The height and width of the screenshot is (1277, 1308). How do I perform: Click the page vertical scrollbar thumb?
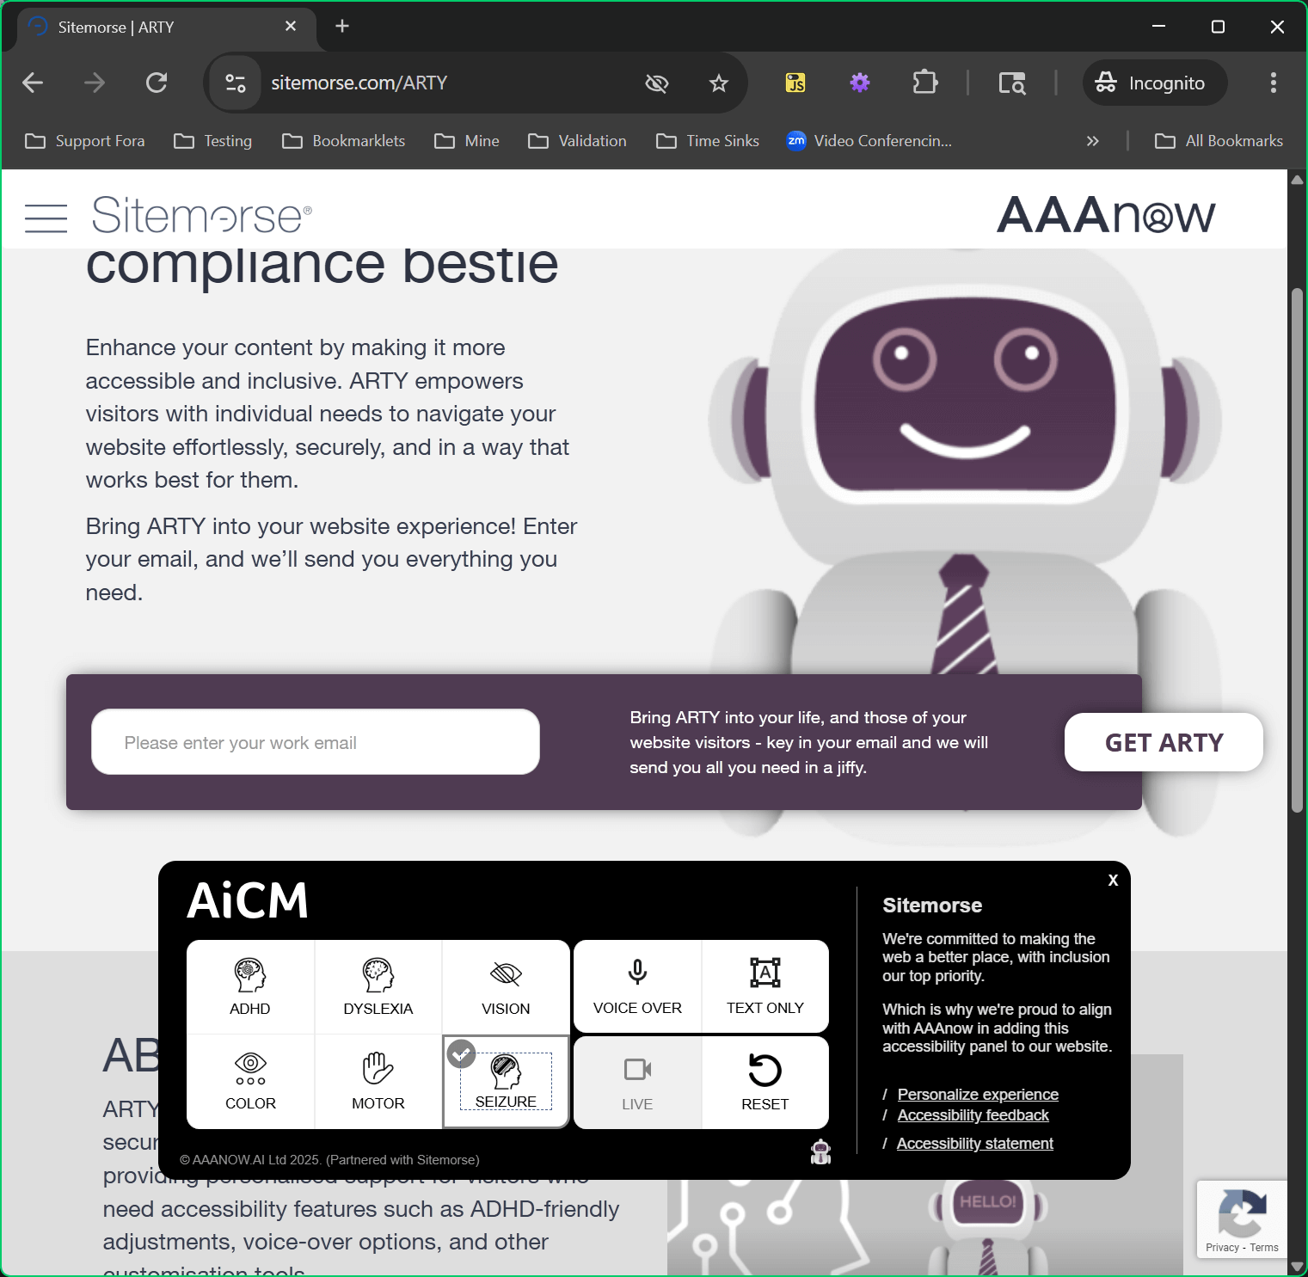tap(1298, 550)
